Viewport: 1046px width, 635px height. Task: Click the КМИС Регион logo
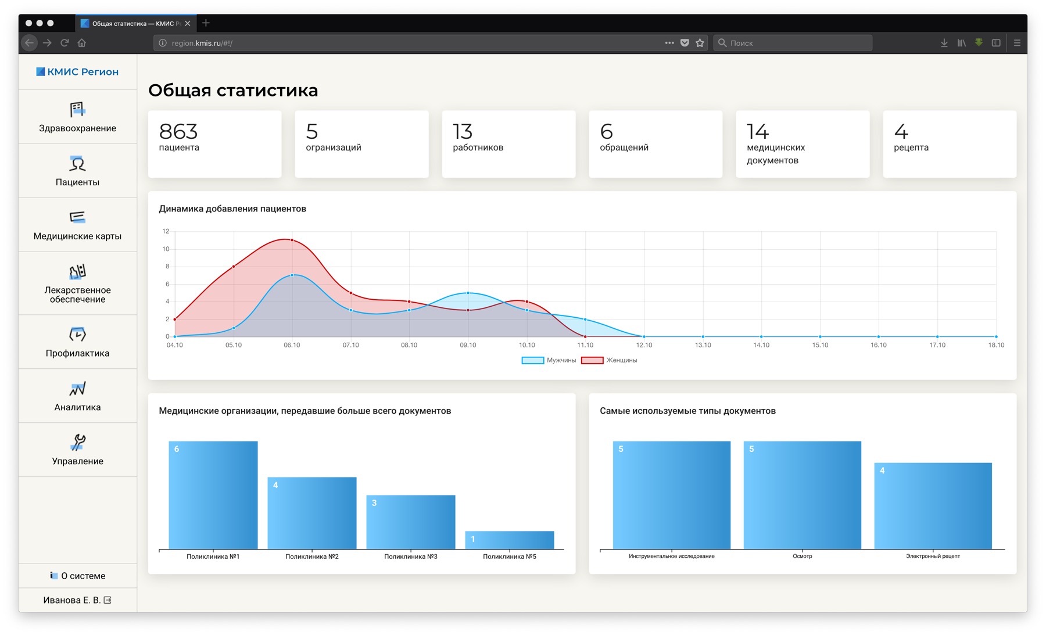77,72
